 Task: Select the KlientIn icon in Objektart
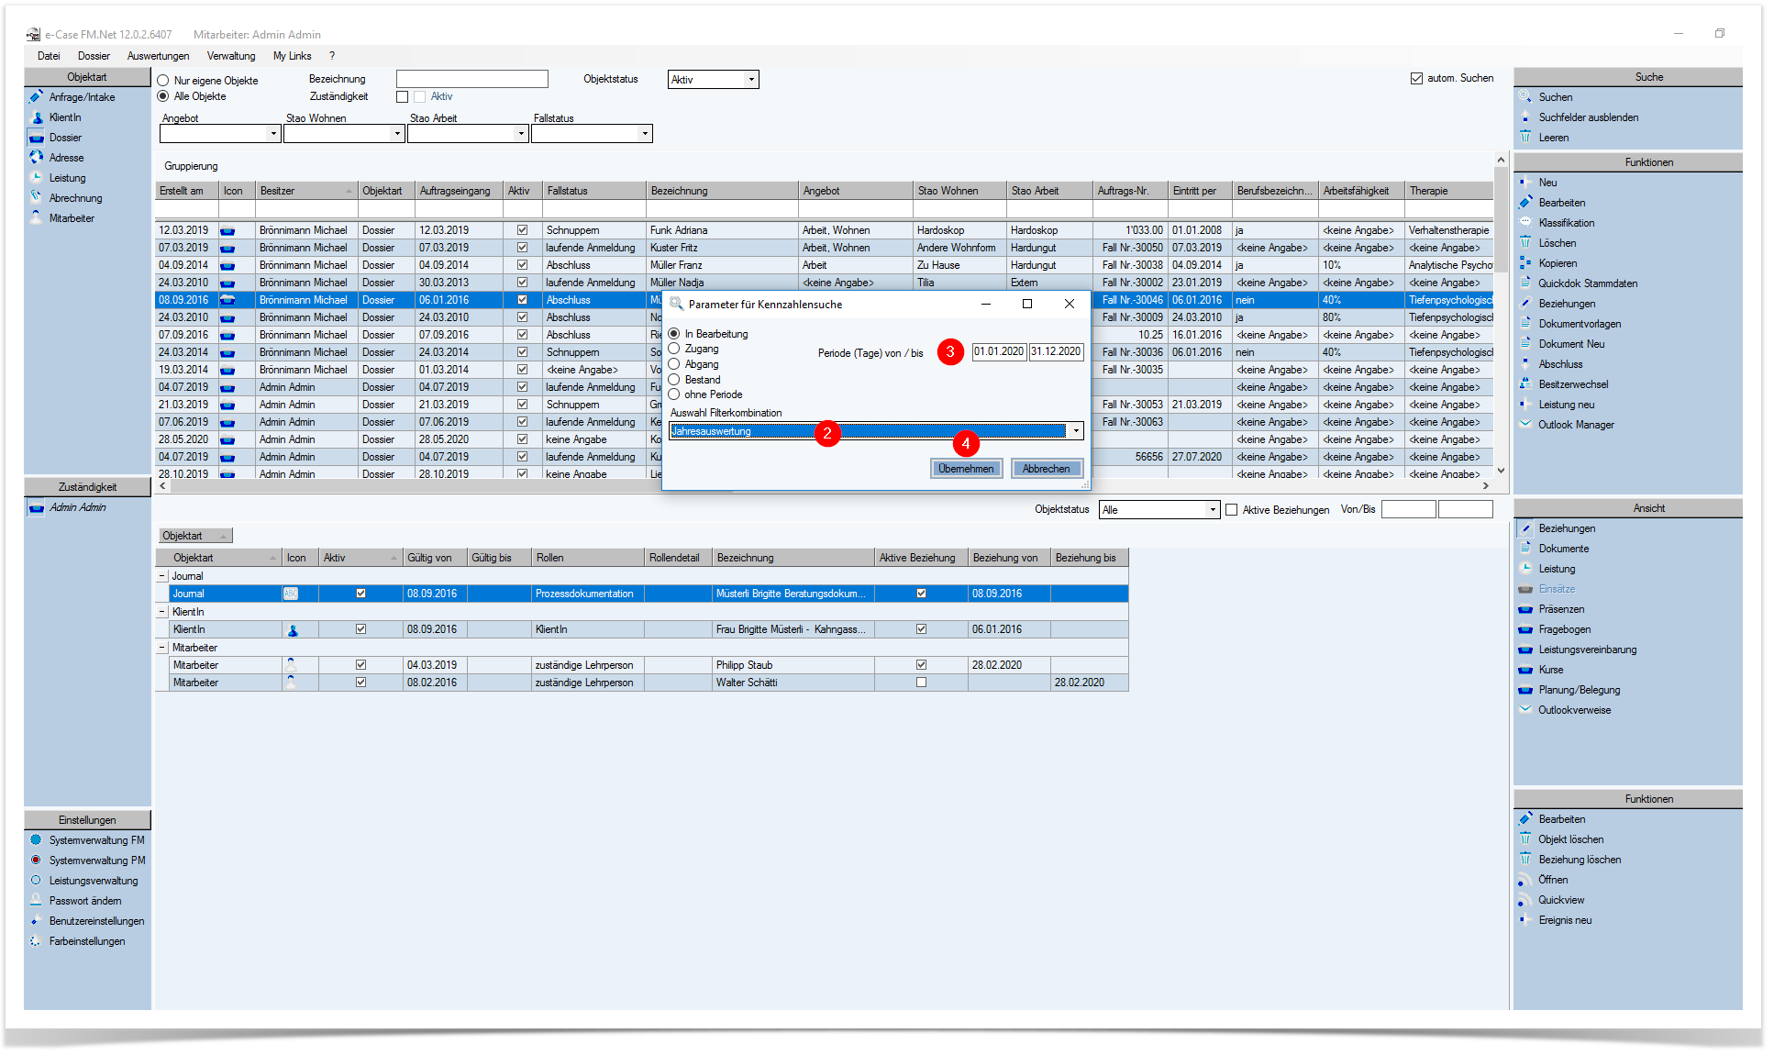[x=36, y=117]
